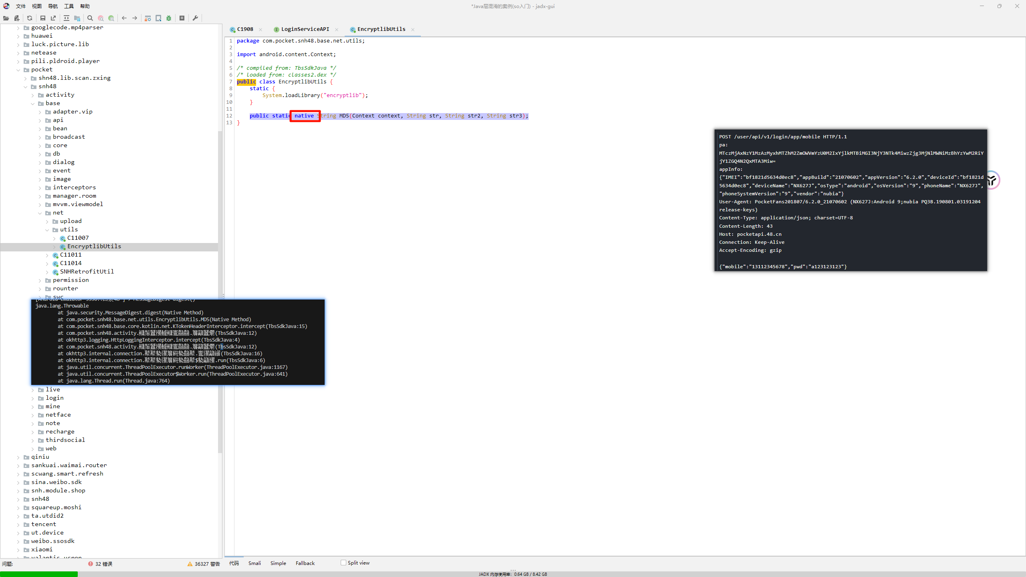Click the deobfuscation toolbar icon
Screen dimensions: 1026x577
[148, 18]
